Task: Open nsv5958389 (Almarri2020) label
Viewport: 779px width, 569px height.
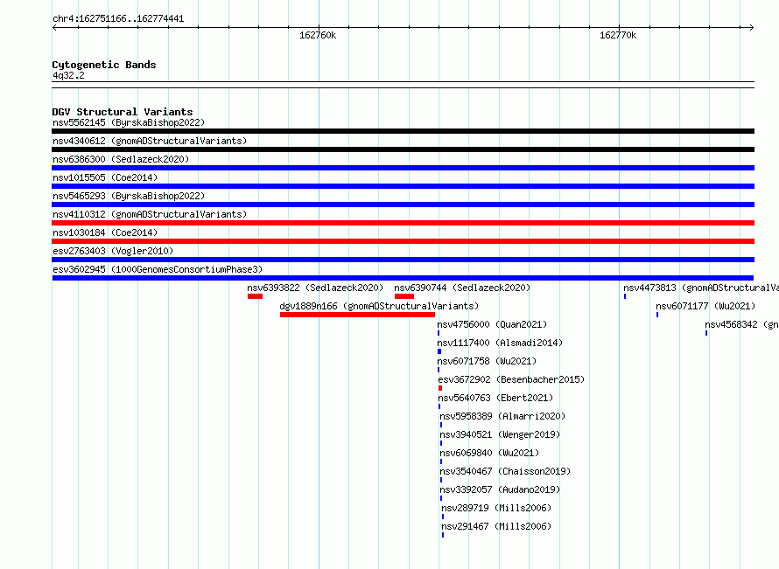Action: 502,416
